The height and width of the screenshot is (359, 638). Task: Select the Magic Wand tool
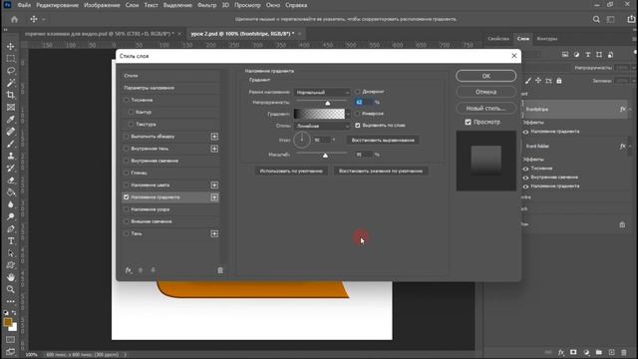11,83
